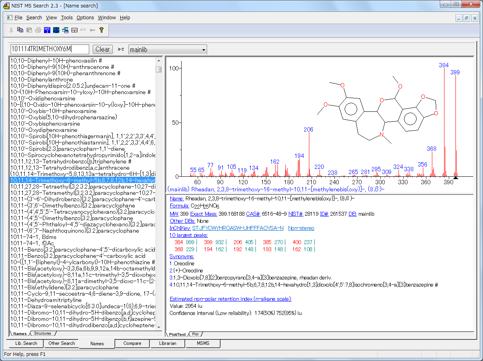Click the window pane layout icon
Image resolution: width=483 pixels, height=361 pixels.
[x=74, y=30]
